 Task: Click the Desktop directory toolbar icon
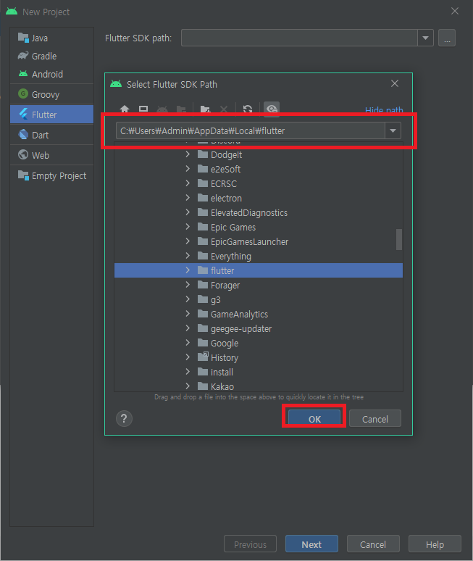(x=143, y=109)
